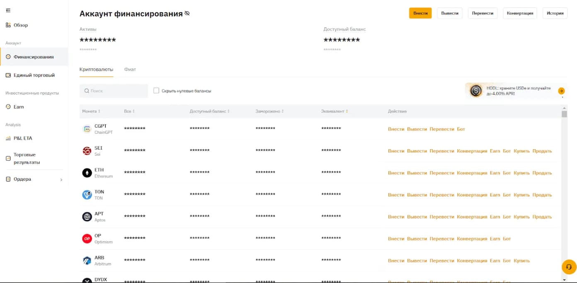Switch to the Фиат tab
The image size is (577, 283).
click(x=130, y=70)
